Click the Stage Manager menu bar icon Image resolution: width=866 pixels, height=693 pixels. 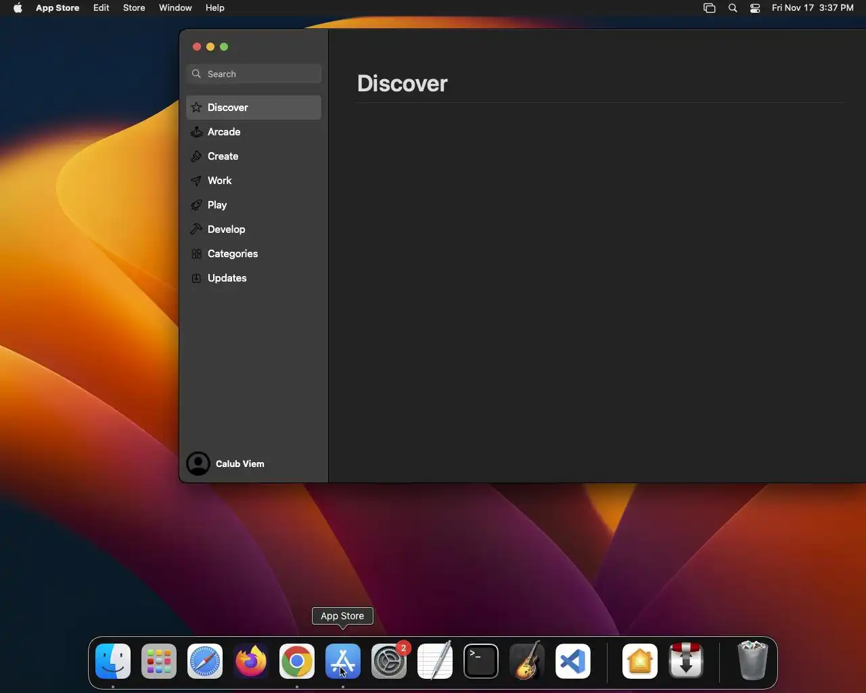(709, 8)
